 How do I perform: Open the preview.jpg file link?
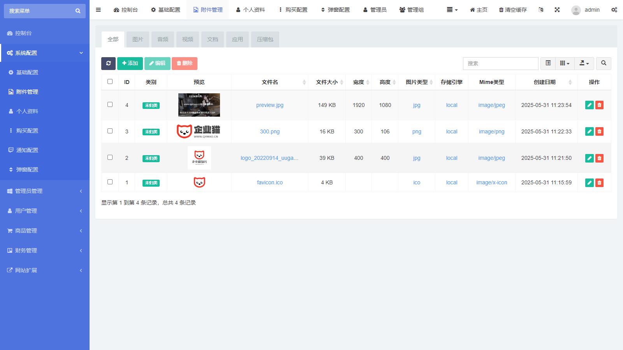coord(269,105)
